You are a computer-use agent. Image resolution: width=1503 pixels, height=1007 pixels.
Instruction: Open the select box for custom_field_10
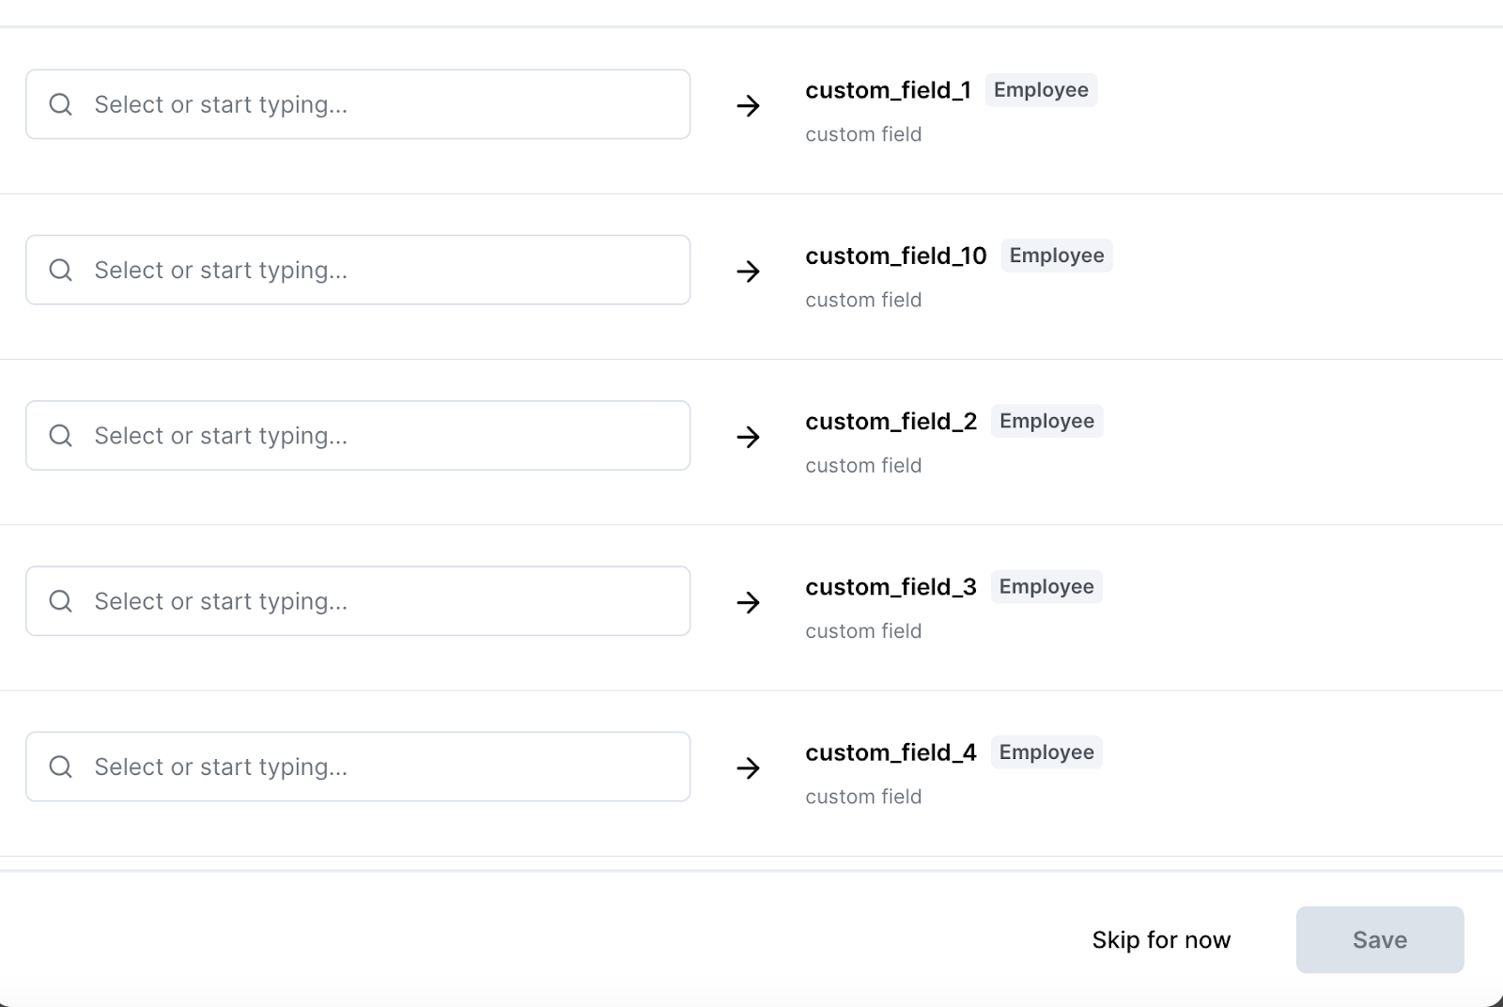(376, 271)
